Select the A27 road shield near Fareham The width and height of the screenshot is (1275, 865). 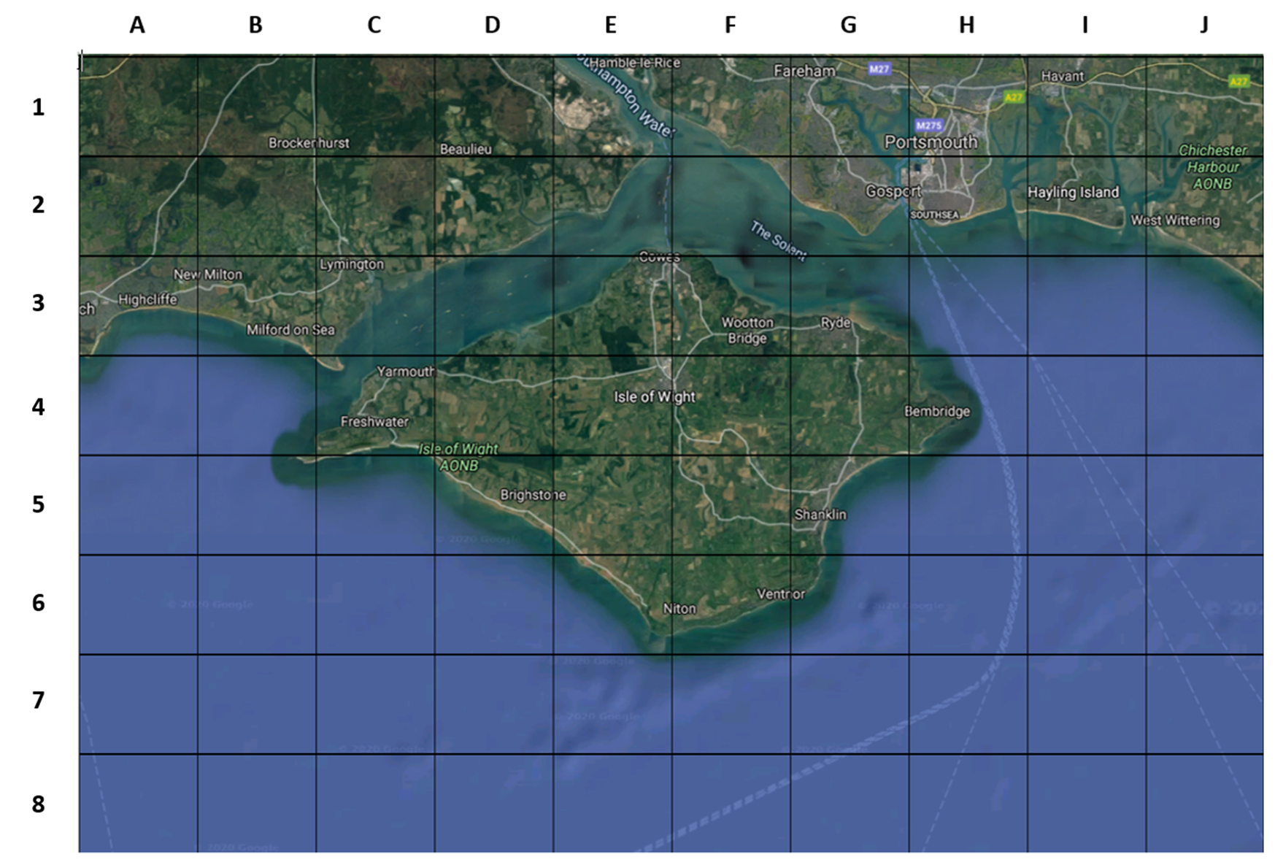coord(1014,95)
